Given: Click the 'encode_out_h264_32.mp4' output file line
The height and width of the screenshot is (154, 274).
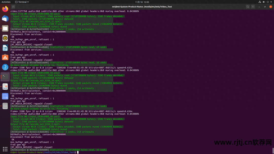Looking at the screenshot, I should tap(36, 22).
